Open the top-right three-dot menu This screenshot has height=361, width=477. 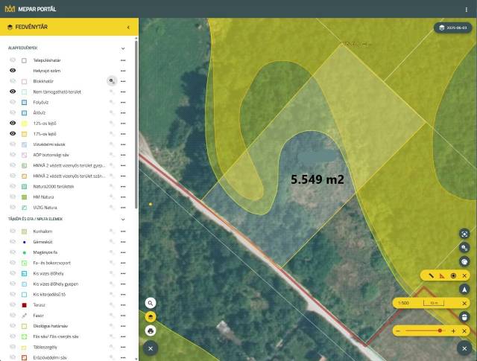(x=467, y=9)
